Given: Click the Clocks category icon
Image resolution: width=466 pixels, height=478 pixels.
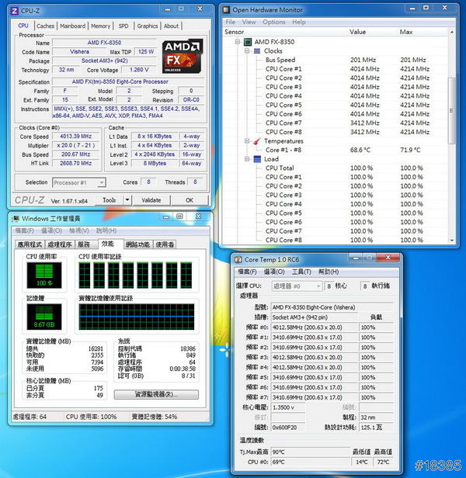Looking at the screenshot, I should 258,50.
